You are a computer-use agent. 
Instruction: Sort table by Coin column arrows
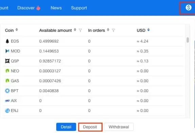(17, 30)
